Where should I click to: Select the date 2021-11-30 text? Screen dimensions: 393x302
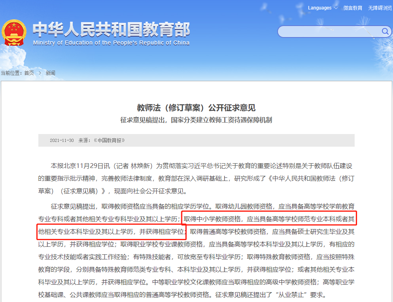61,140
